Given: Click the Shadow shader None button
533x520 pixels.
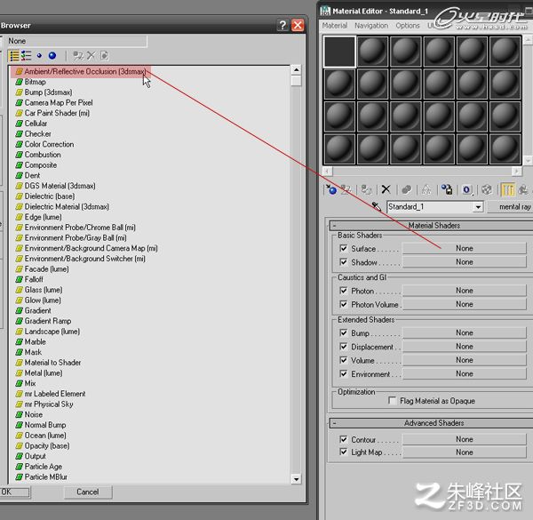Looking at the screenshot, I should point(465,262).
